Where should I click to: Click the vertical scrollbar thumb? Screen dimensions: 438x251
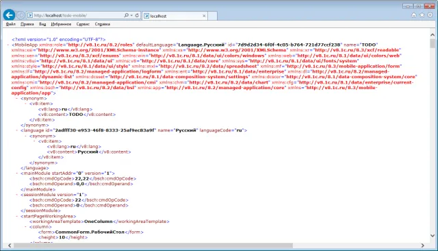pos(433,44)
